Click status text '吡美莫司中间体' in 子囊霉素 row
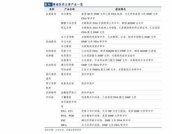172x134 pixels. 90,97
